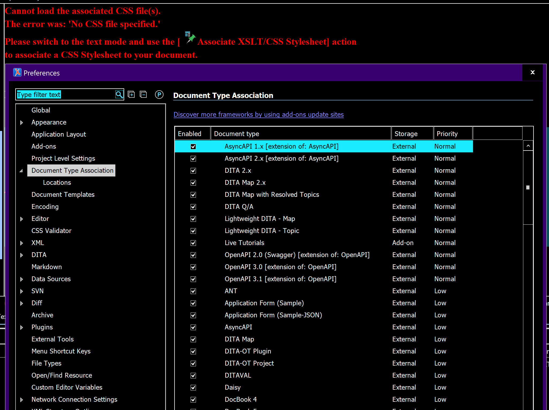Viewport: 549px width, 410px height.
Task: Uncheck the AsyncAPI 1.x enabled checkbox
Action: pos(193,146)
